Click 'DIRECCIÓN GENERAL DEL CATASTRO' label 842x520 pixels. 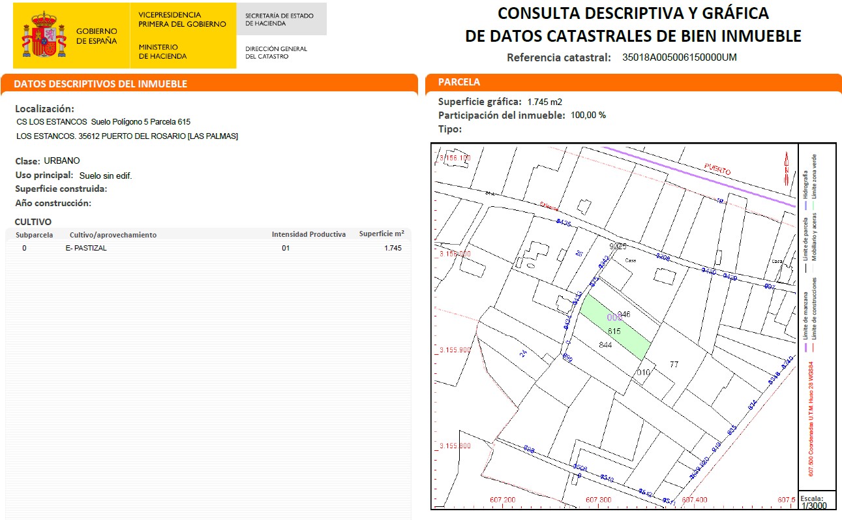tap(276, 52)
